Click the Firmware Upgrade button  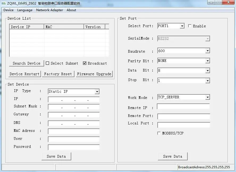pyautogui.click(x=94, y=74)
